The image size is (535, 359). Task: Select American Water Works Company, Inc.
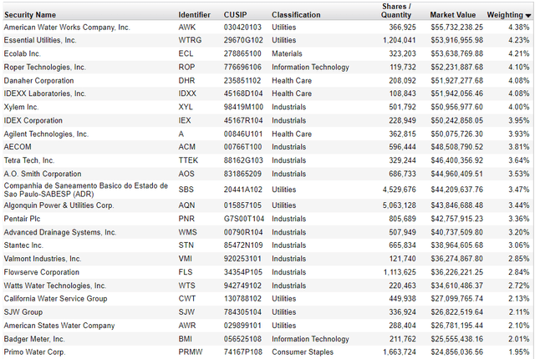pos(67,28)
